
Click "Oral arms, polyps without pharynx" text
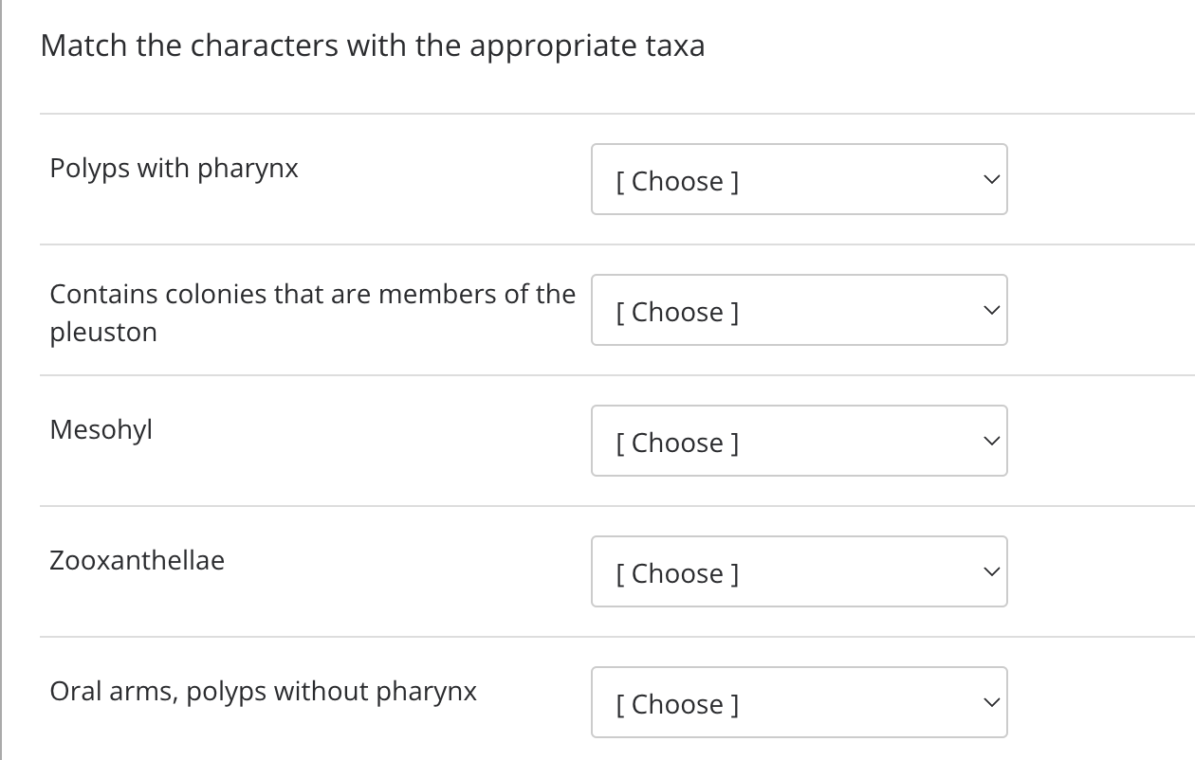coord(263,692)
